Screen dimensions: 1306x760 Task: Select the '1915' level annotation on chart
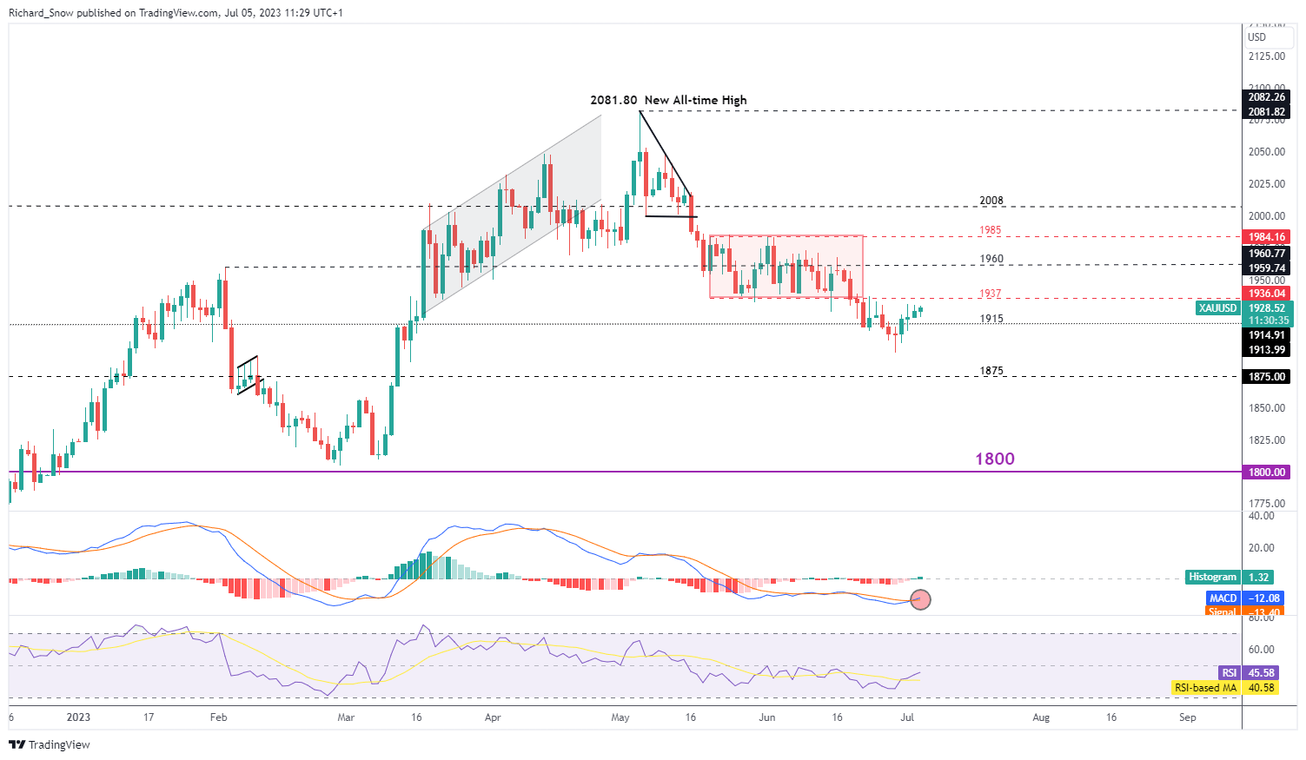[x=991, y=319]
